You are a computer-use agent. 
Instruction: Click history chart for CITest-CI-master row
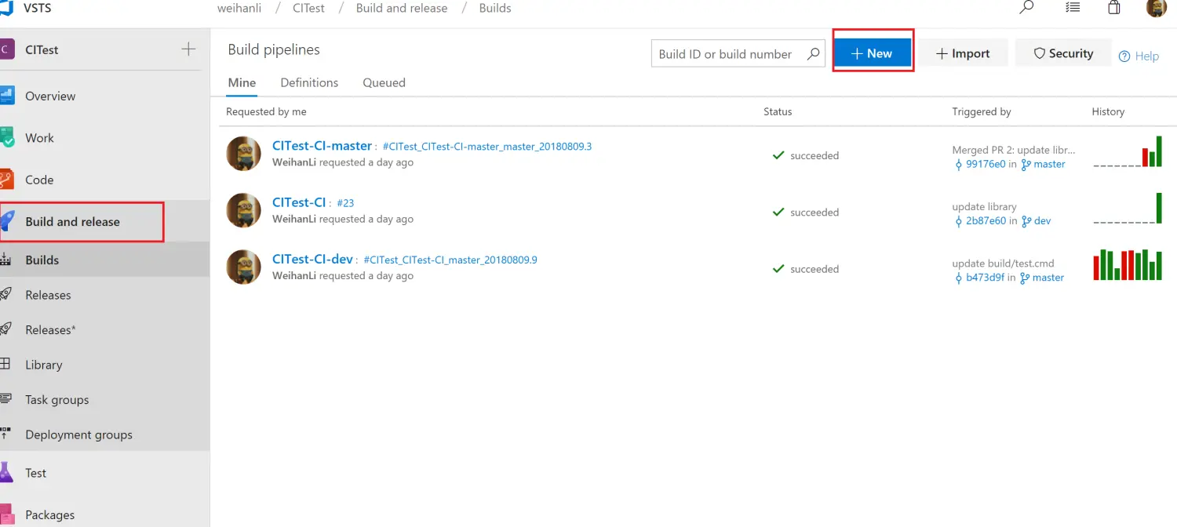pyautogui.click(x=1128, y=151)
